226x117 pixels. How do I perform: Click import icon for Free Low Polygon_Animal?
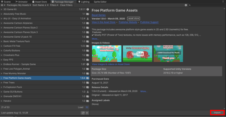point(88,69)
